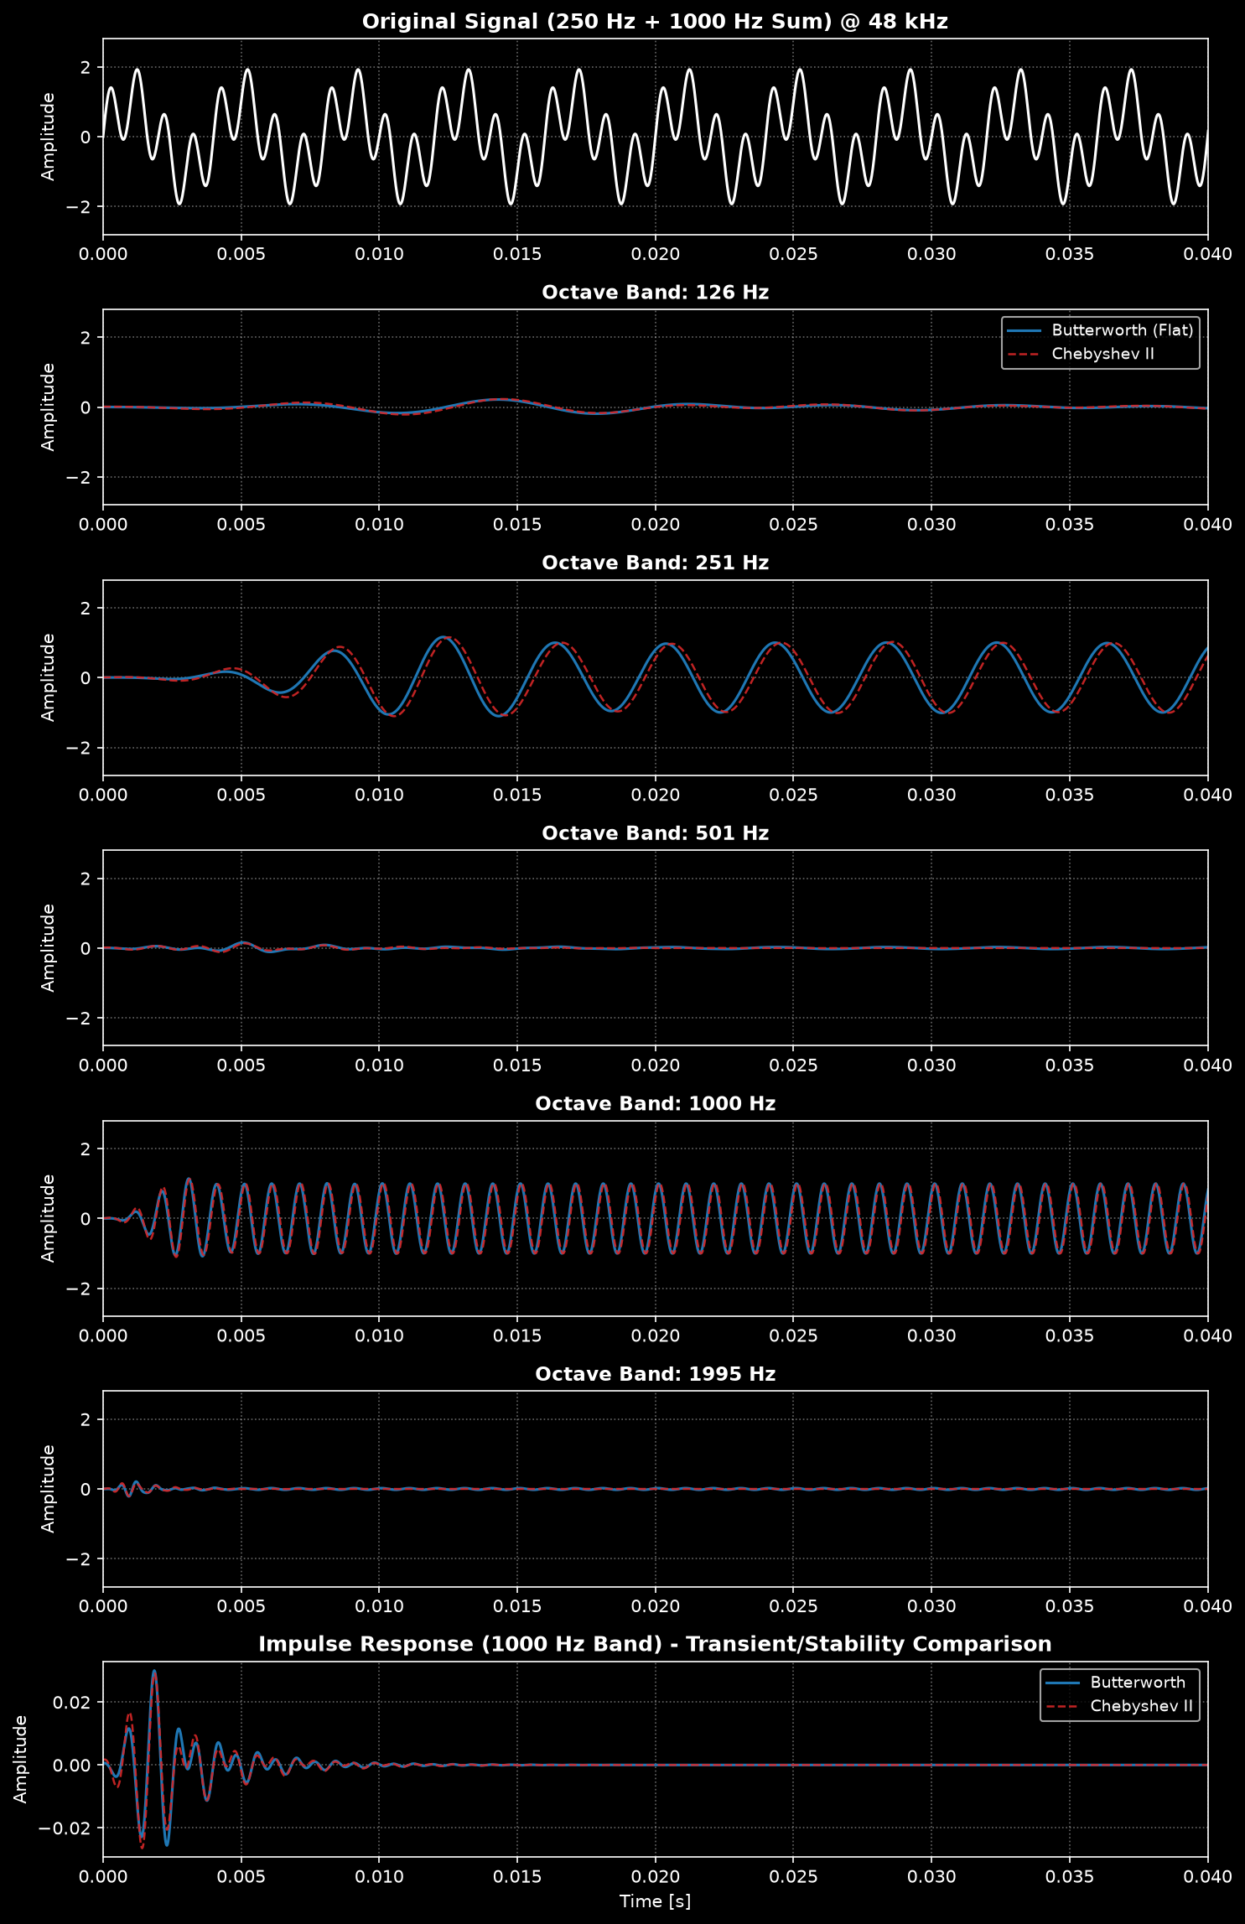The image size is (1245, 1924).
Task: Click 'Amplitude' label of the 251 Hz plot
Action: [x=48, y=677]
